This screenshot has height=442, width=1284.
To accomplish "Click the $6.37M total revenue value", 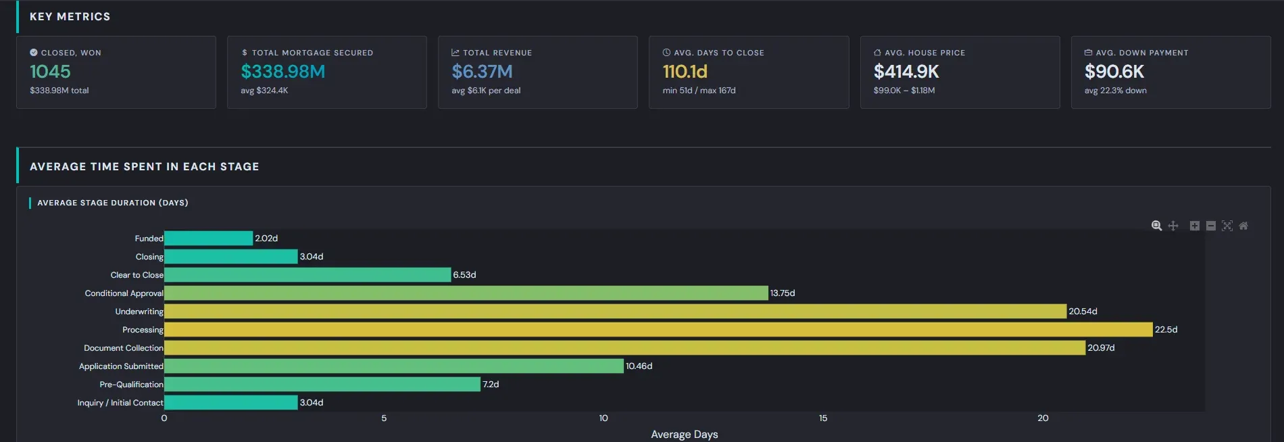I will click(482, 71).
